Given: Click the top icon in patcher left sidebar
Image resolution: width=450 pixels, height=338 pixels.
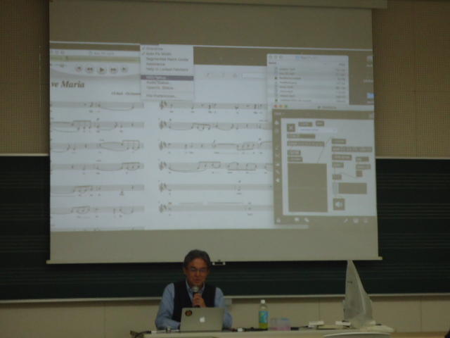Looking at the screenshot, I should tap(277, 123).
